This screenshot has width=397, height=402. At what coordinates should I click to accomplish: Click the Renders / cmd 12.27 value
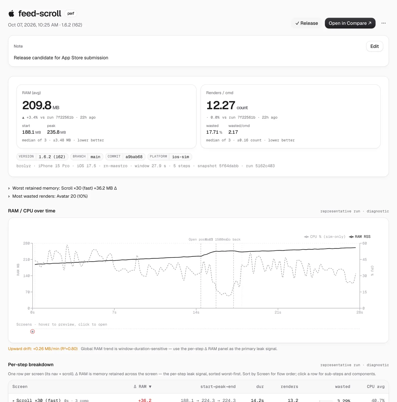[x=227, y=105]
